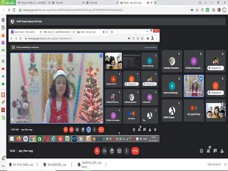Image resolution: width=228 pixels, height=171 pixels.
Task: Click Chrome icon in shared taskbar
Action: click(x=33, y=139)
